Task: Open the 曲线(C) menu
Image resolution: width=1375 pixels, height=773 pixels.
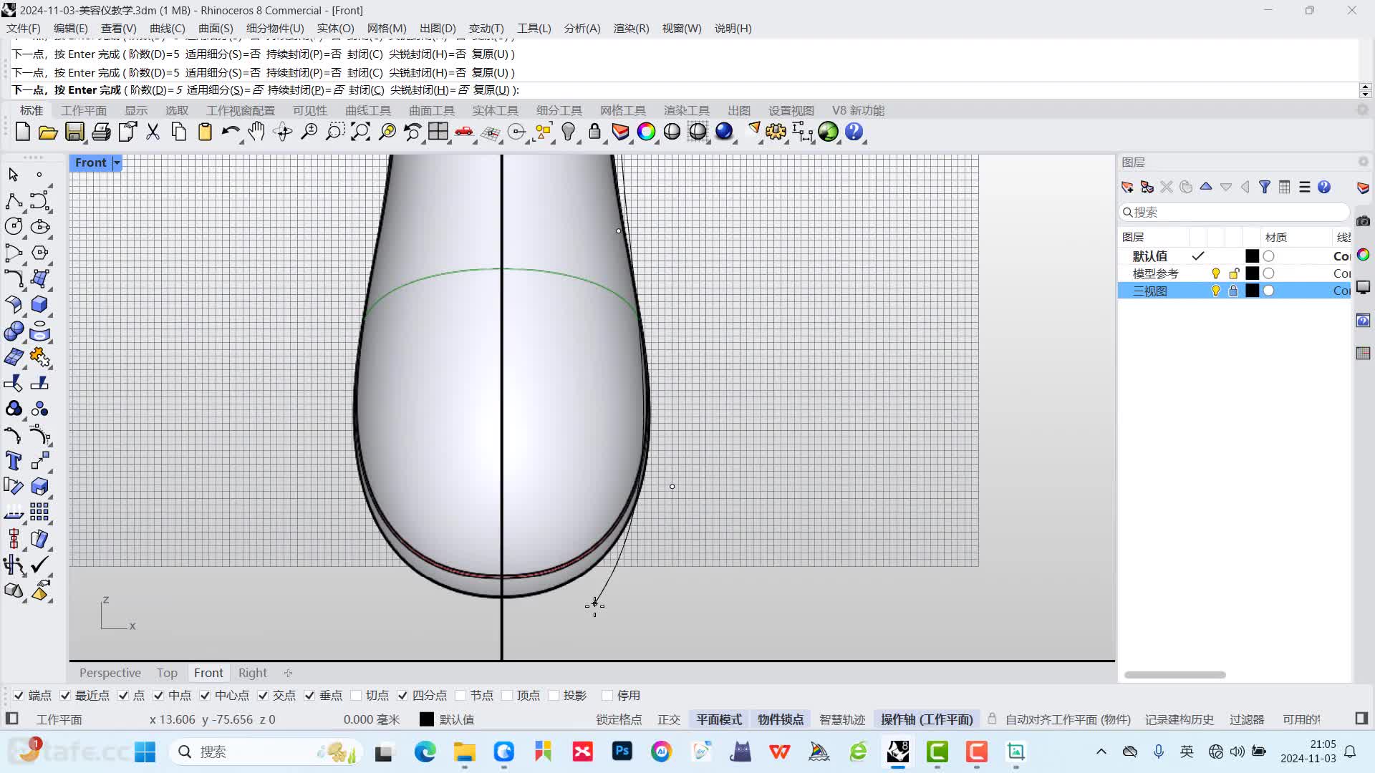Action: [167, 28]
